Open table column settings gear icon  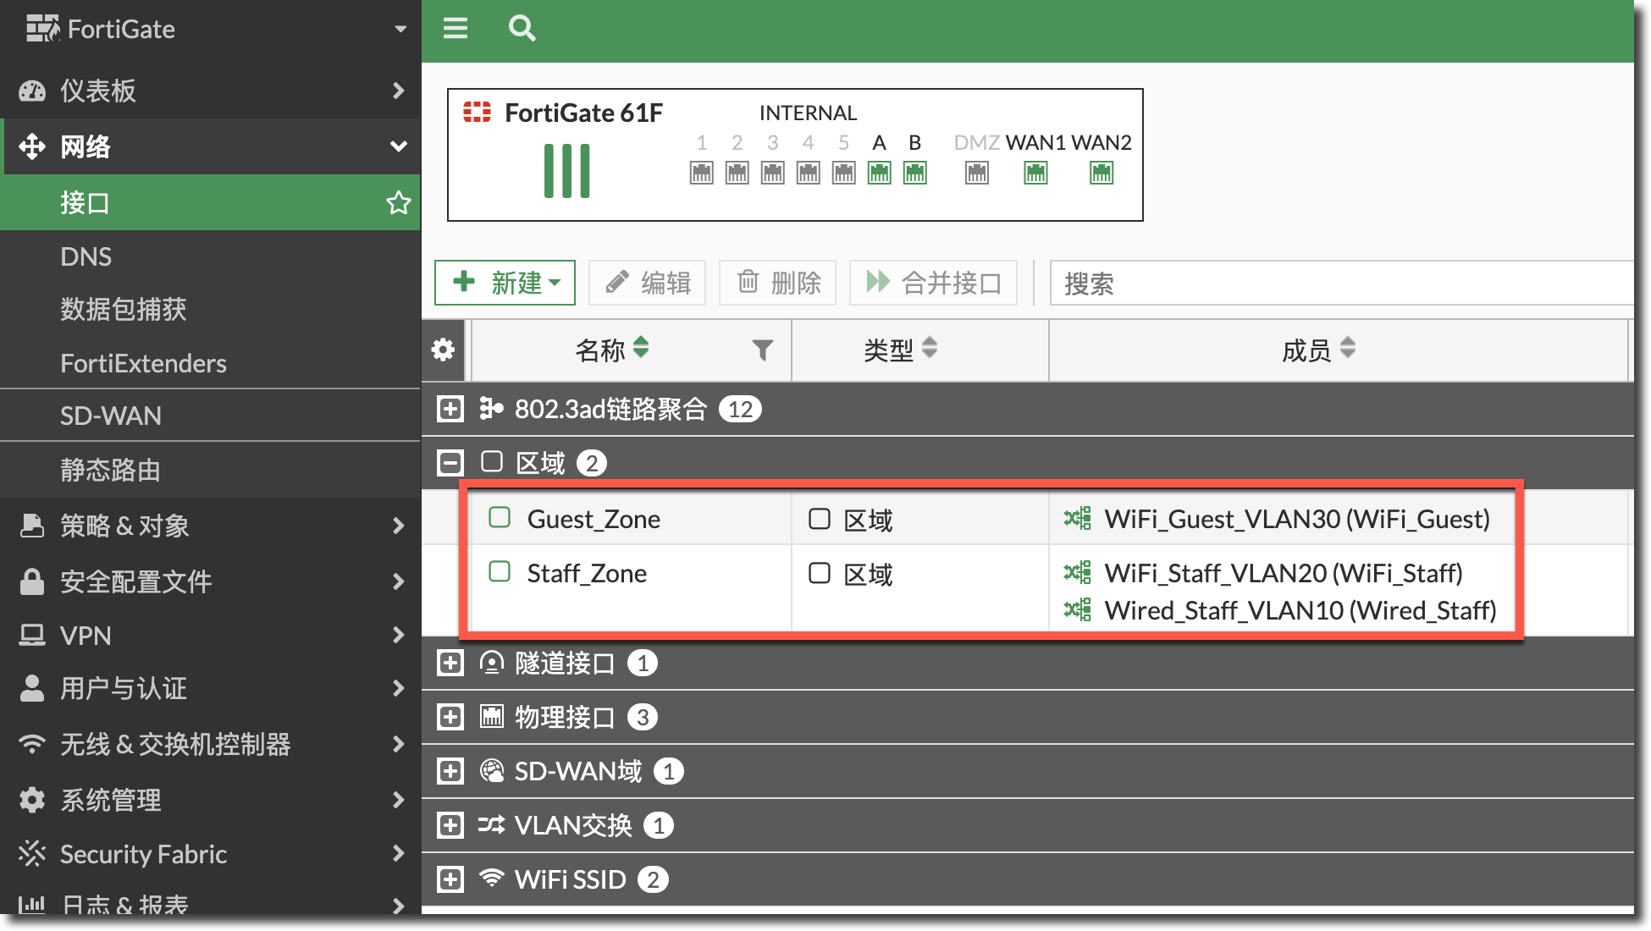click(443, 350)
